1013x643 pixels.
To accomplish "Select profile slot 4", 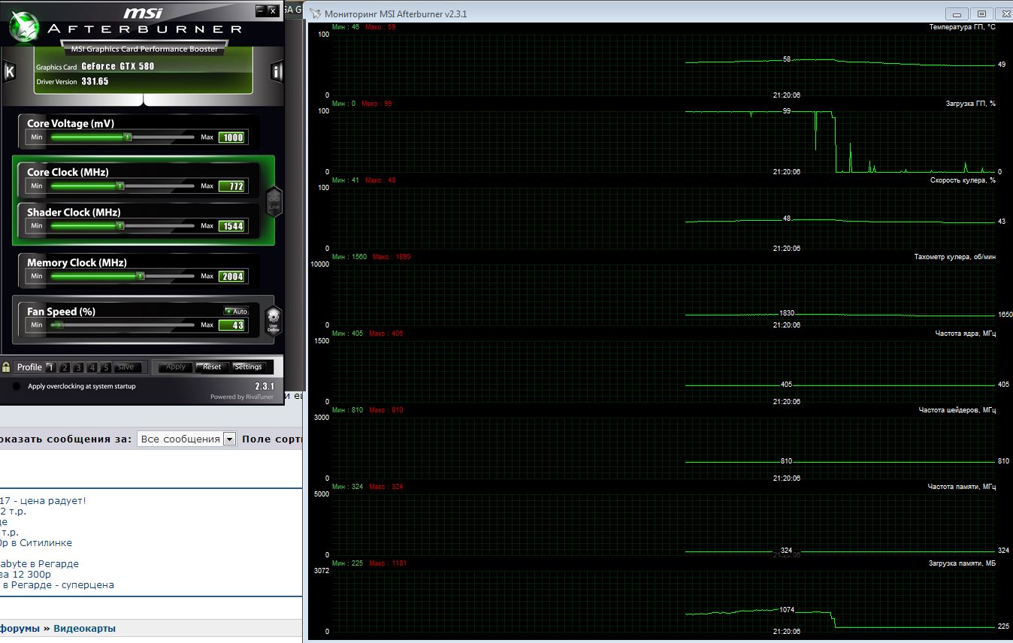I will click(92, 367).
